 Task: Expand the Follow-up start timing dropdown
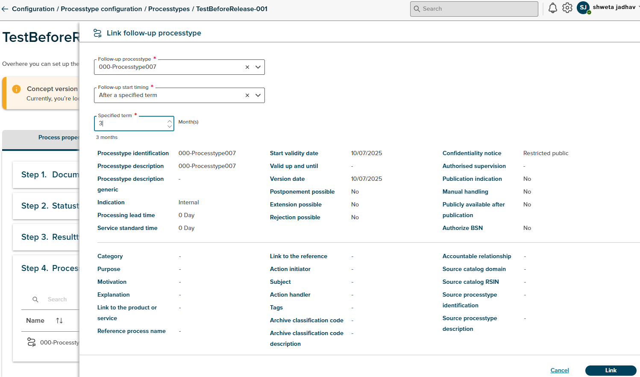click(258, 95)
